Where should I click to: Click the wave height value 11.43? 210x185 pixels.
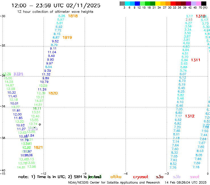[x=12, y=96]
